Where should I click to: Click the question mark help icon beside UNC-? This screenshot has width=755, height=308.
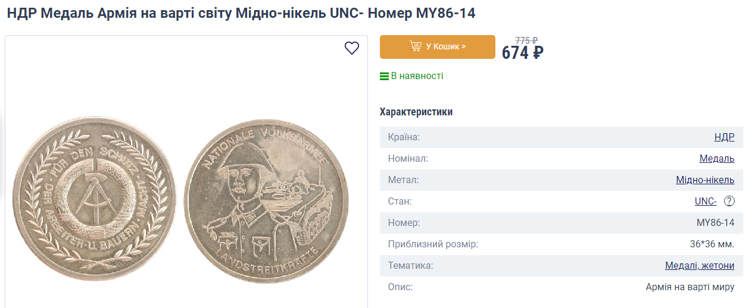coord(729,201)
